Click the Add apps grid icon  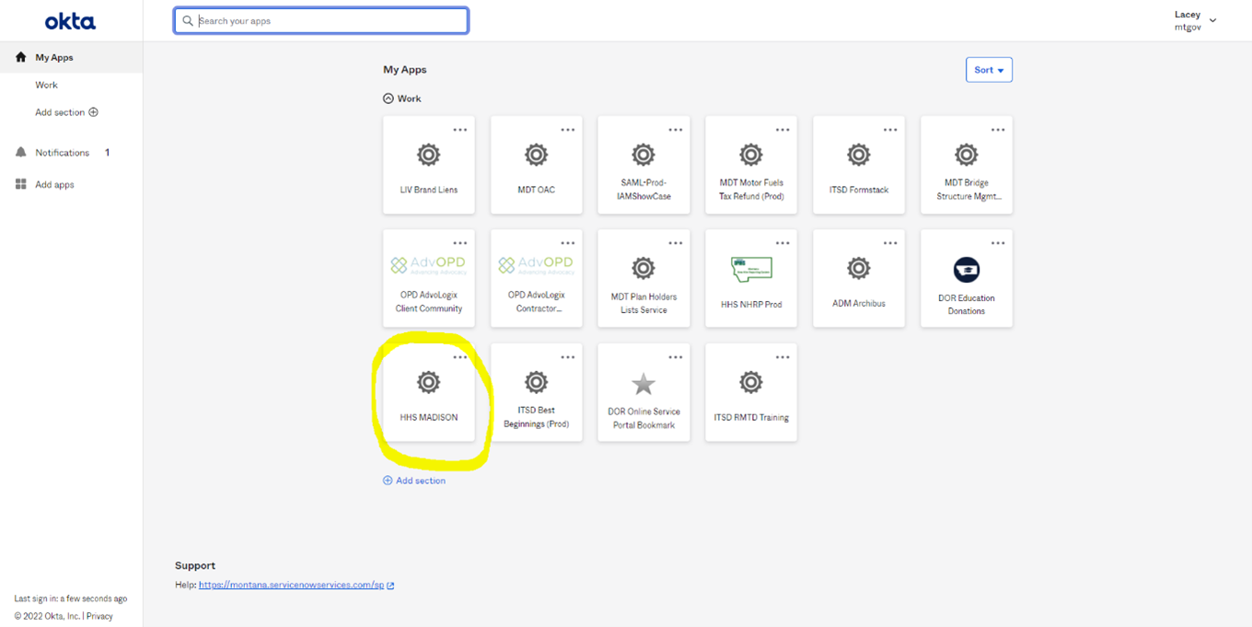click(x=21, y=185)
